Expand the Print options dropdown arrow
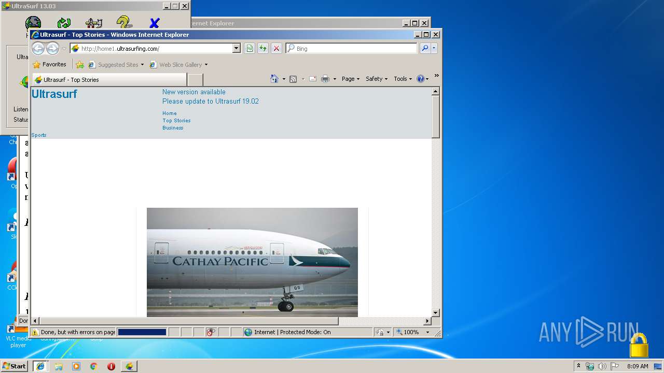 (335, 79)
